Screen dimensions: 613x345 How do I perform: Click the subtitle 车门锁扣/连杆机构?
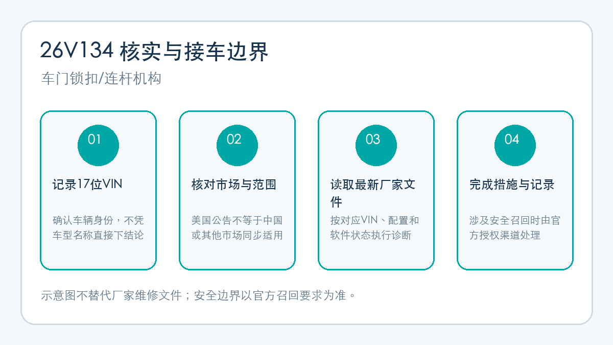(101, 79)
